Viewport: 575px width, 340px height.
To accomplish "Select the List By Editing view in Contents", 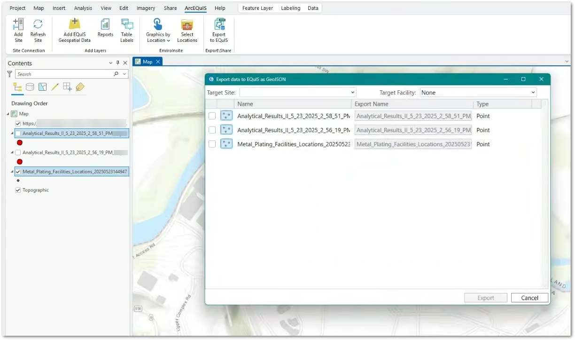I will click(x=55, y=87).
